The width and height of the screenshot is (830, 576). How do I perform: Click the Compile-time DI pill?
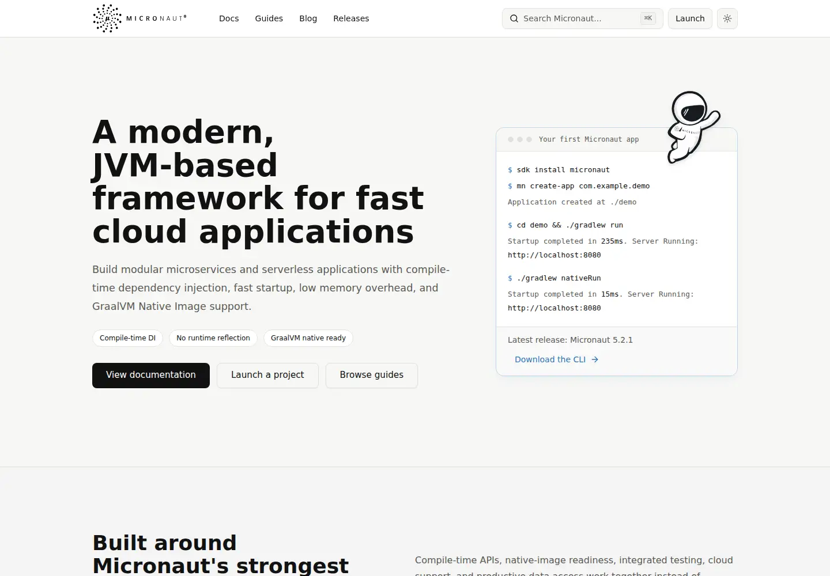pos(127,338)
